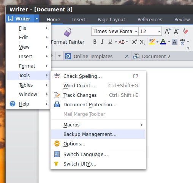193x183 pixels.
Task: Click the blue Help question mark icon
Action: [13, 104]
